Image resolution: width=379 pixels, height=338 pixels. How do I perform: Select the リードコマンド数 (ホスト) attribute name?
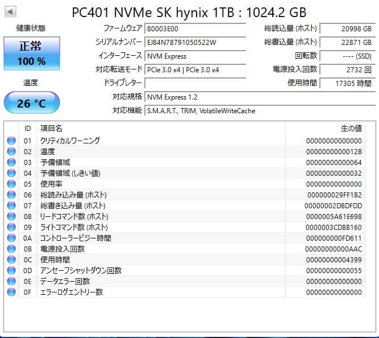74,216
